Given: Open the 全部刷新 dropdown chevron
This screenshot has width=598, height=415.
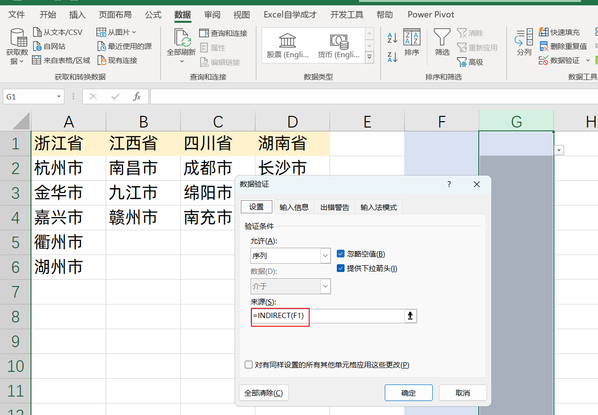Looking at the screenshot, I should [182, 62].
